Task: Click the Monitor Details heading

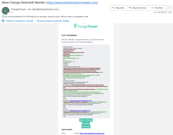Action: point(67,130)
